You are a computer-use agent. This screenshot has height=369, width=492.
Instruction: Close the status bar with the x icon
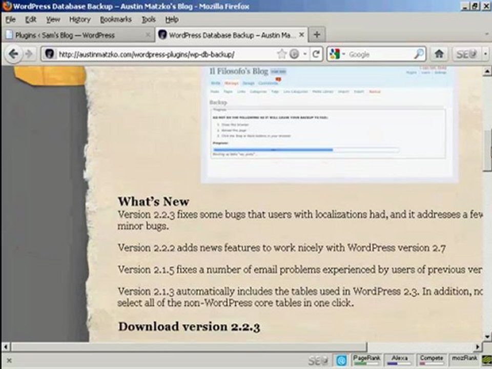coord(9,360)
